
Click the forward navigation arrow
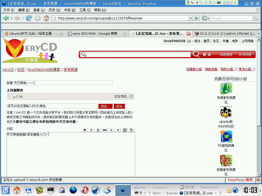click(x=17, y=18)
